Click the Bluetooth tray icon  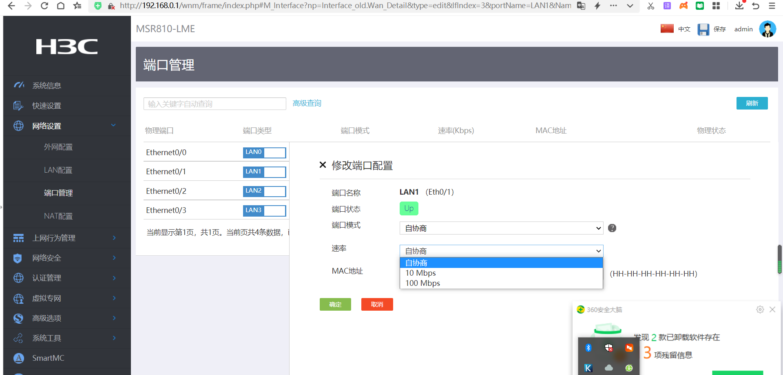588,348
